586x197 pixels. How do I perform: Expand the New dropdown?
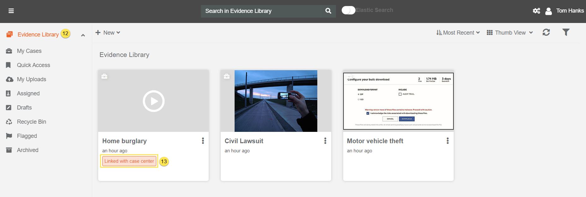click(x=108, y=33)
